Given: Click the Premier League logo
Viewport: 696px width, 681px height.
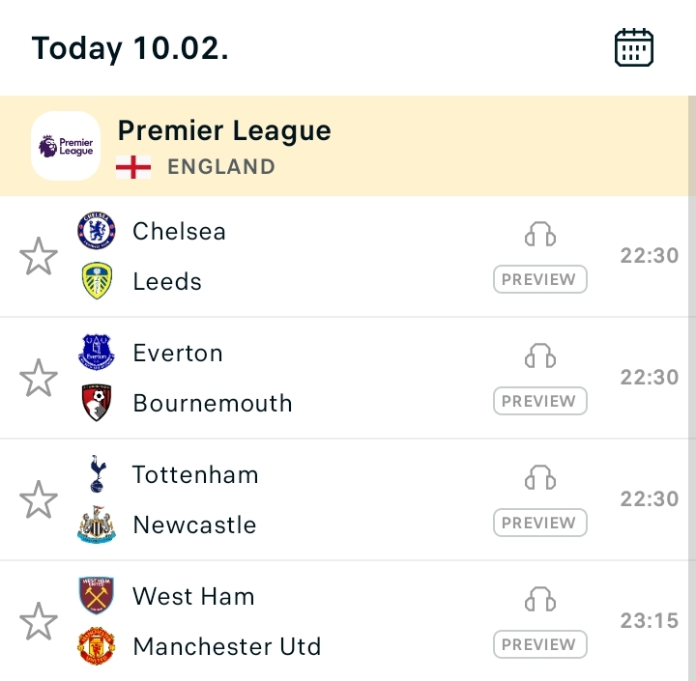Looking at the screenshot, I should (x=66, y=146).
